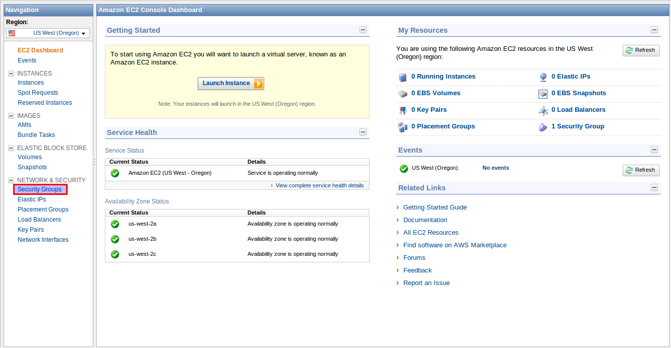671x348 pixels.
Task: Collapse the My Resources panel
Action: point(654,30)
